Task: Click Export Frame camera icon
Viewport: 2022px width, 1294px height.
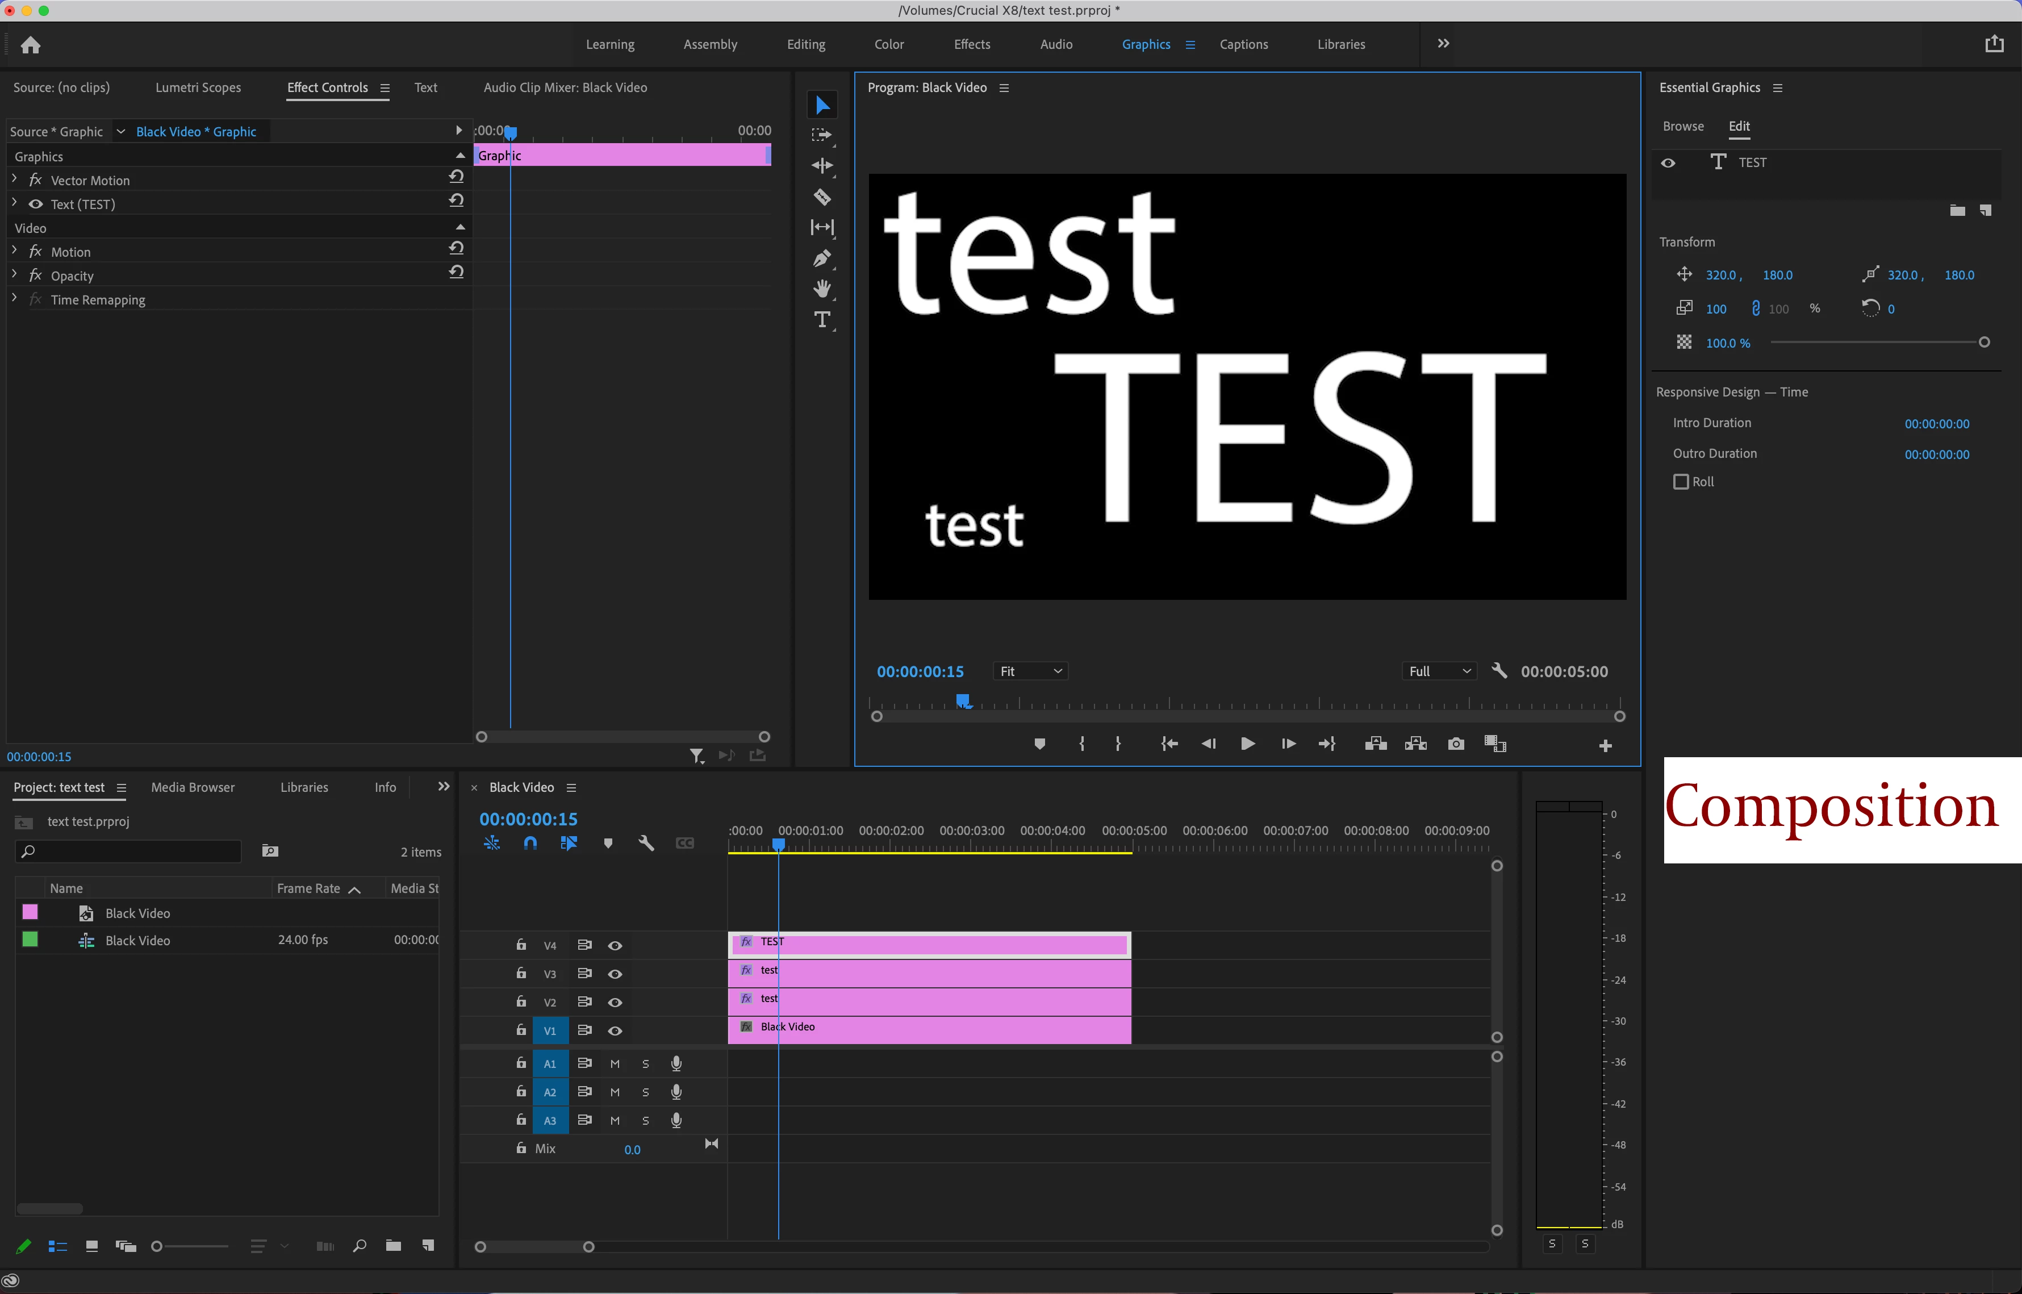Action: click(1456, 744)
